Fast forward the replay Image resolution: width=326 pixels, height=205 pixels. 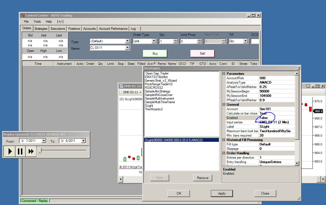(x=31, y=151)
